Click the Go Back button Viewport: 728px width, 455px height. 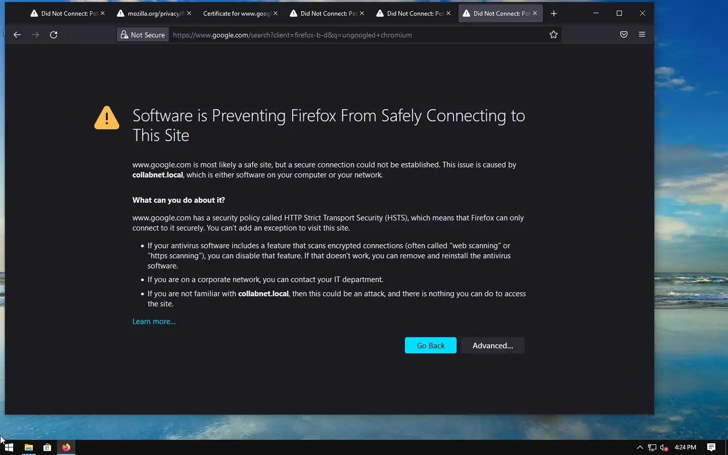point(431,345)
